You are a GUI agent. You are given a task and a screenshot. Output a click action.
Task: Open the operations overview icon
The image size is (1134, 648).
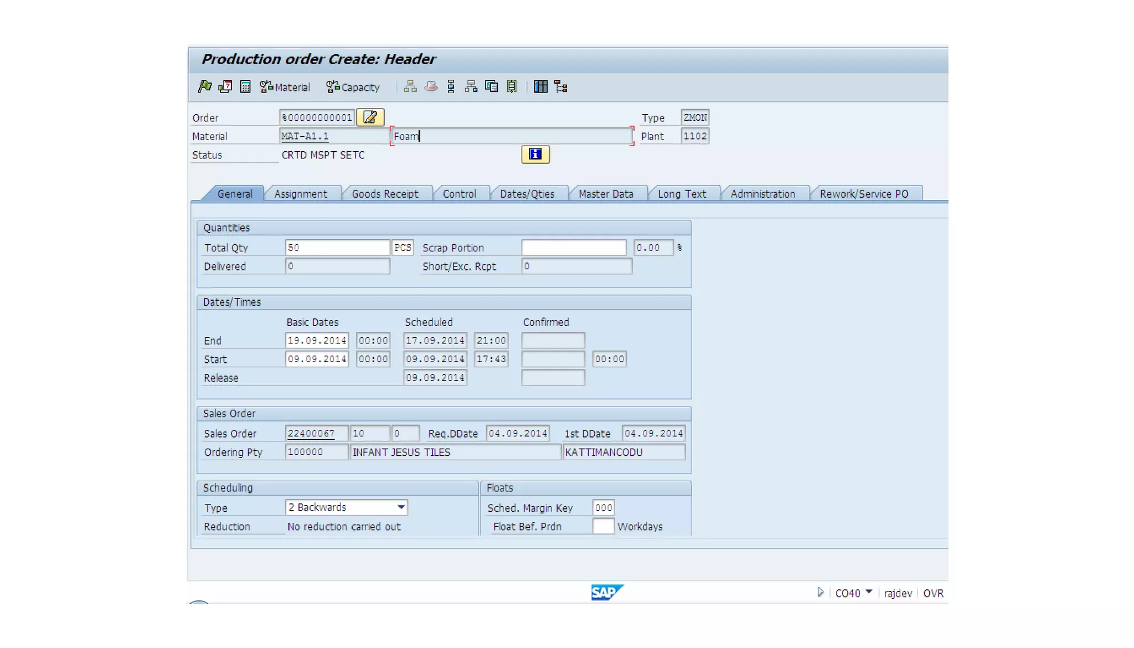coord(451,86)
